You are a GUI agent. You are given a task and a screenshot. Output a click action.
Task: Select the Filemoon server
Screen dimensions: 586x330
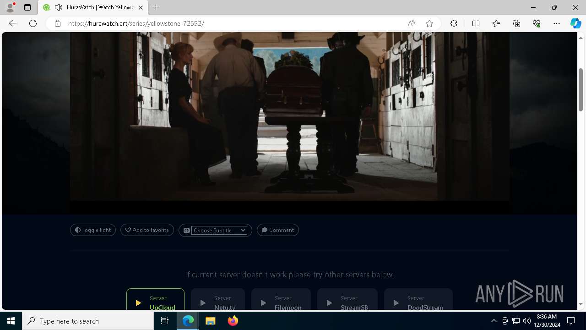point(281,299)
